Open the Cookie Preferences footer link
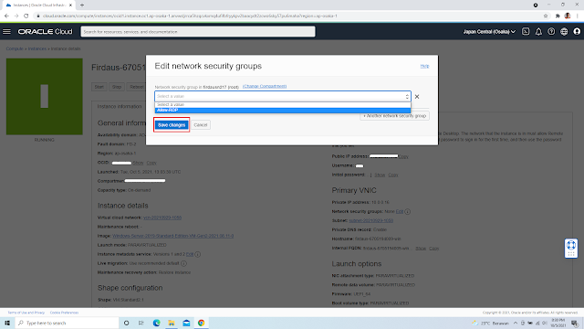 pos(64,313)
